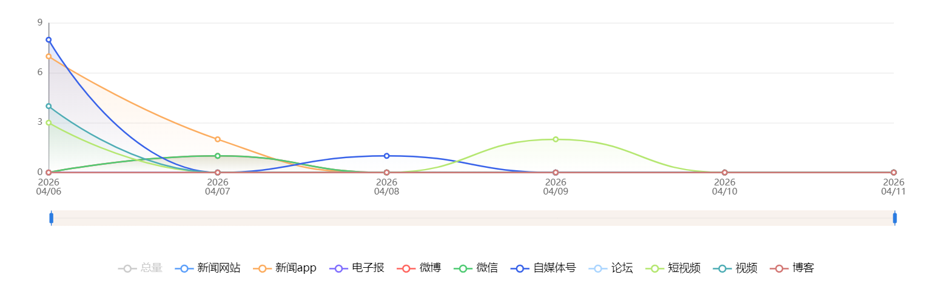Click the right zoom slider handle
Image resolution: width=931 pixels, height=289 pixels.
coord(895,218)
